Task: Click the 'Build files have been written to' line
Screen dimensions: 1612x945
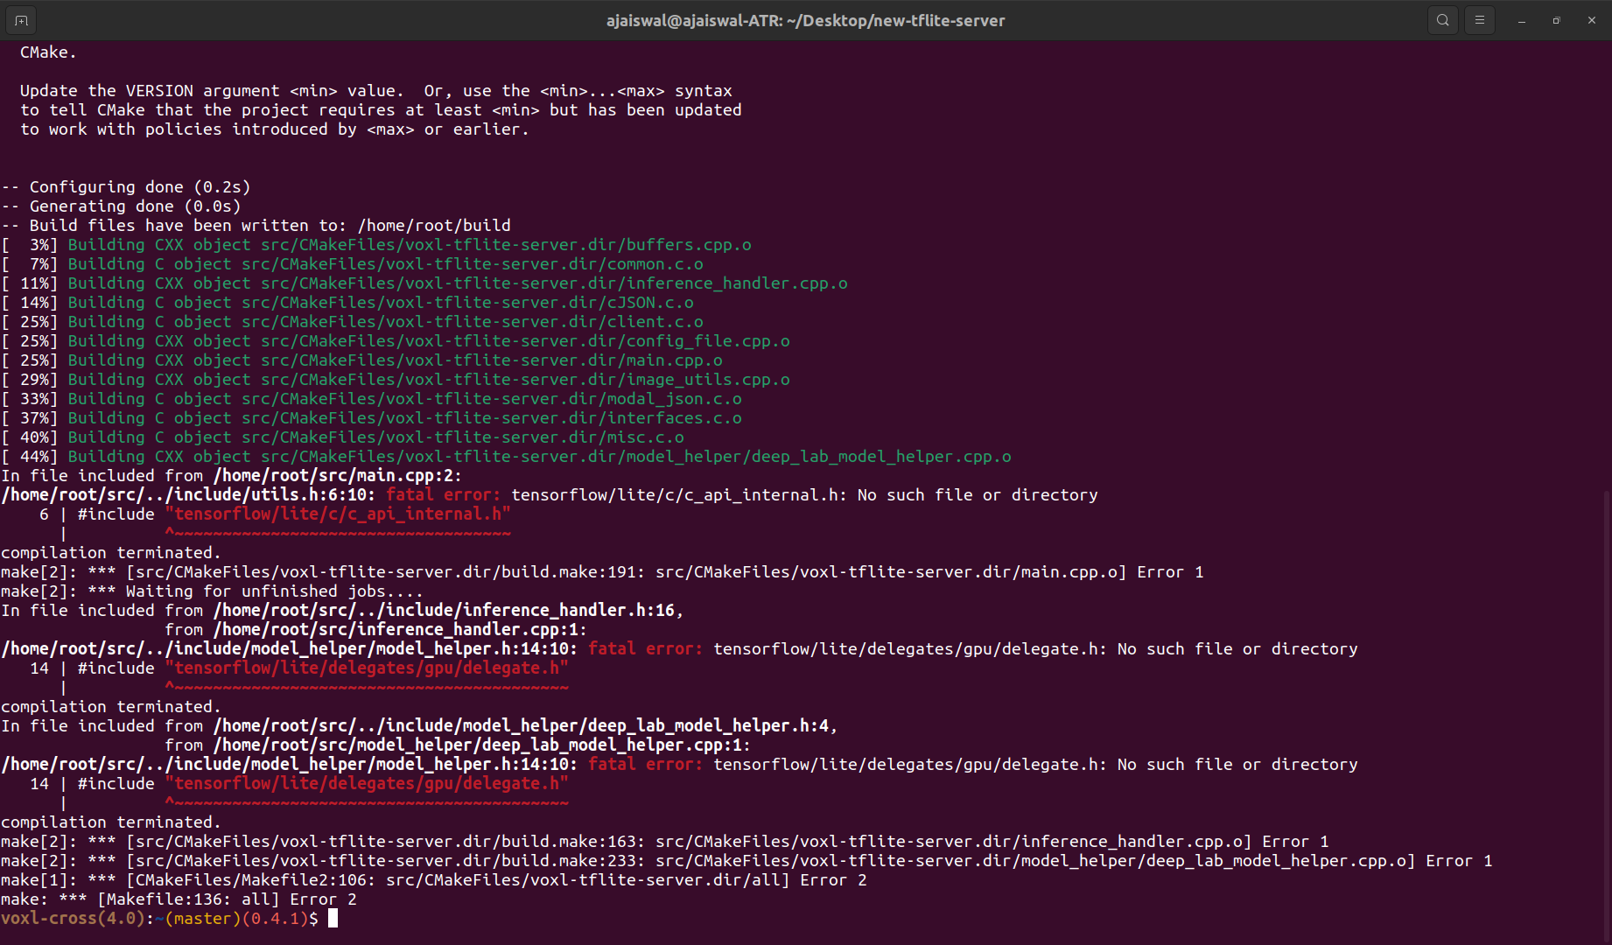Action: [256, 226]
